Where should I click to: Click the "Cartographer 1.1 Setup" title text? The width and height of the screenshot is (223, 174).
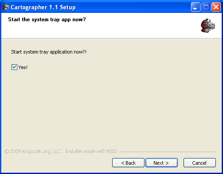pos(43,7)
